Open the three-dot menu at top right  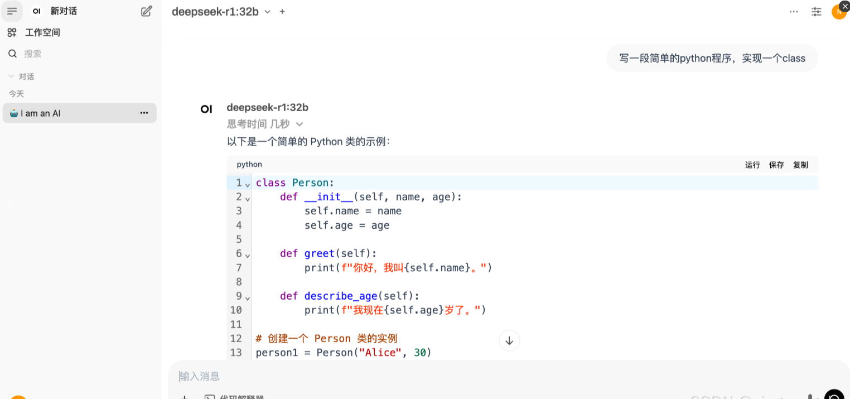click(x=794, y=12)
